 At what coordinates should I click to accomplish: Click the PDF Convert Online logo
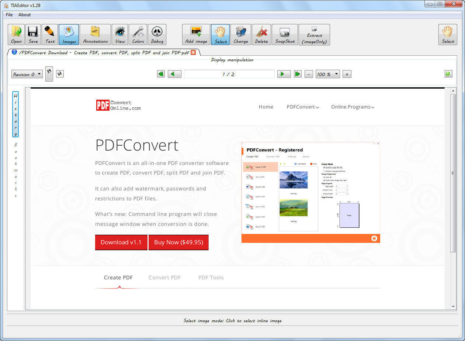118,106
